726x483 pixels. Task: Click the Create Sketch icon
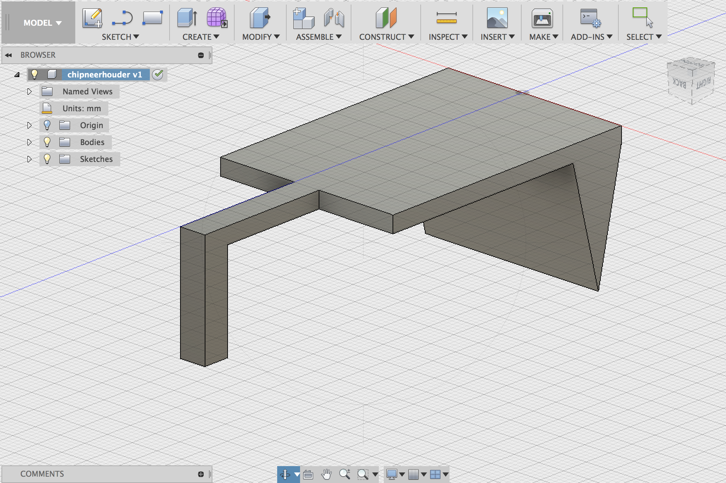point(92,18)
